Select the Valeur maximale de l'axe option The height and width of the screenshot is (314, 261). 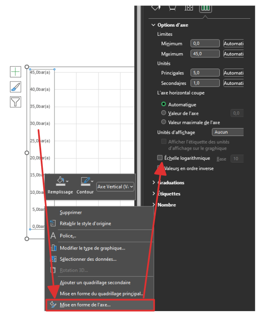[x=163, y=122]
